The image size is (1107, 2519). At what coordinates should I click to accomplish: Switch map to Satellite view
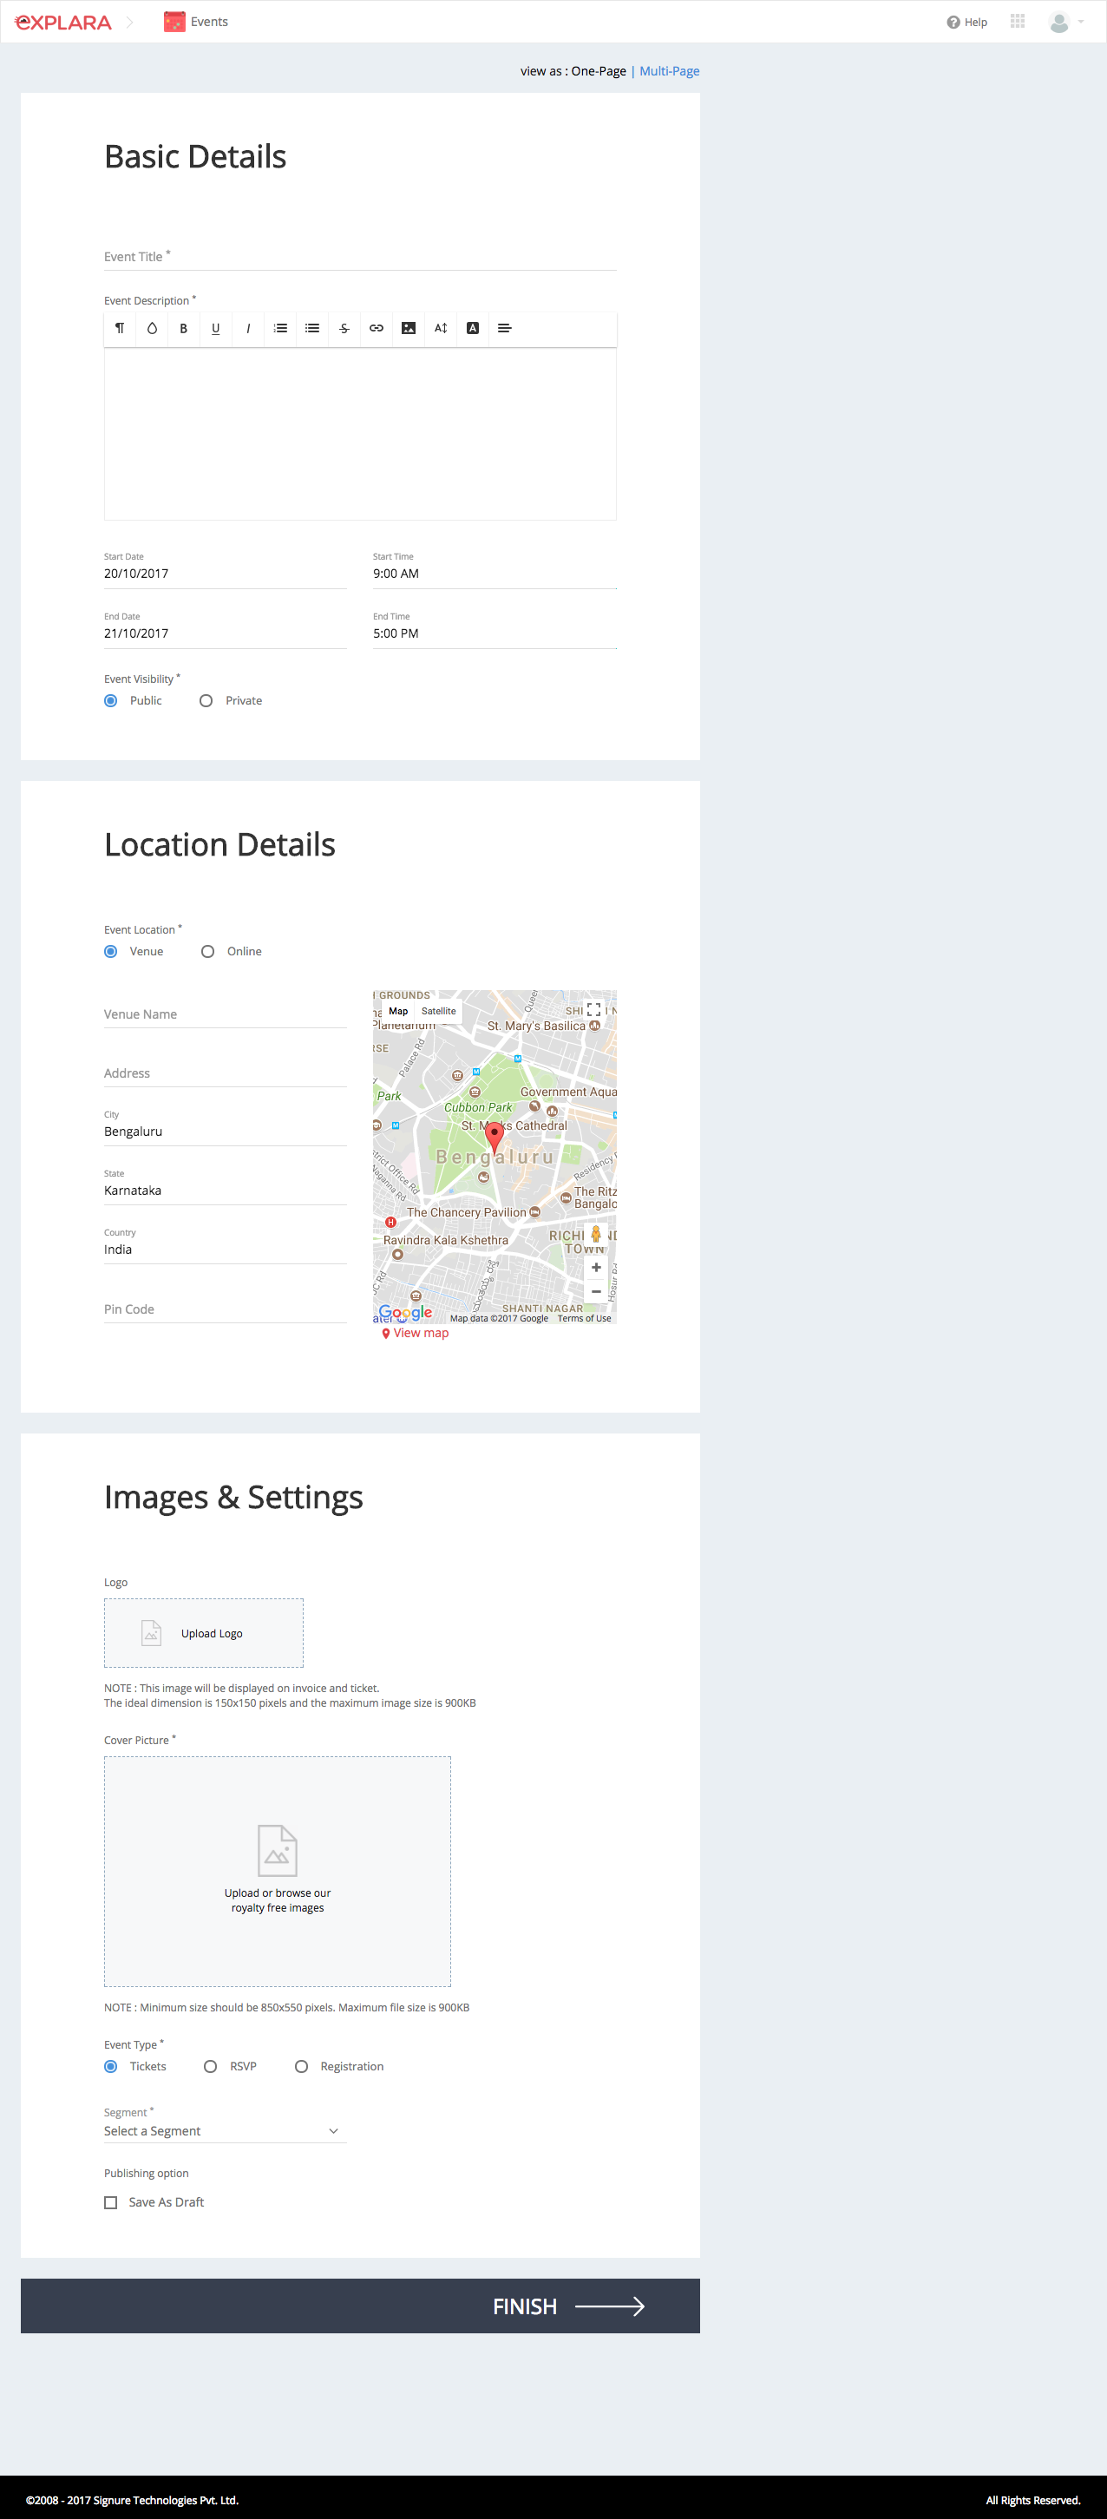pos(438,1011)
